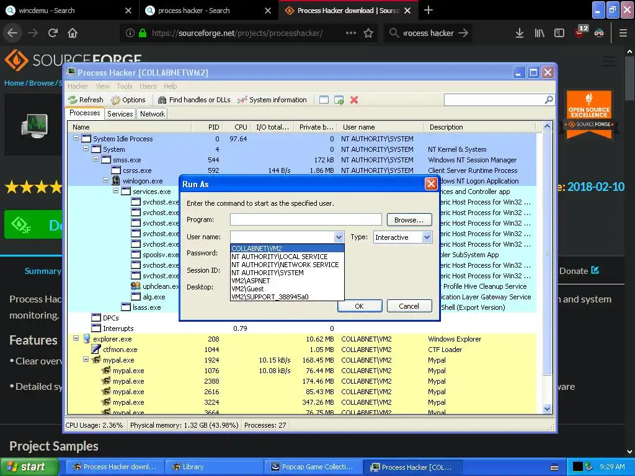Collapse the services.exe tree node

(x=115, y=191)
